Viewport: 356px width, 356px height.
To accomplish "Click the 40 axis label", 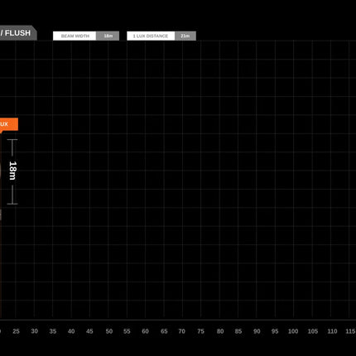I will pos(71,331).
